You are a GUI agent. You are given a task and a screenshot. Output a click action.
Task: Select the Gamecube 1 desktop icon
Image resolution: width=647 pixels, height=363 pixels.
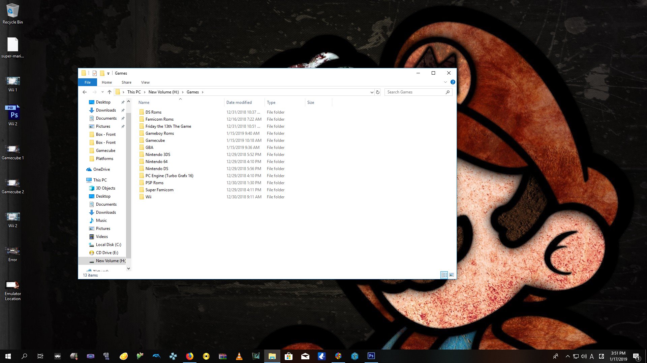[x=13, y=152]
